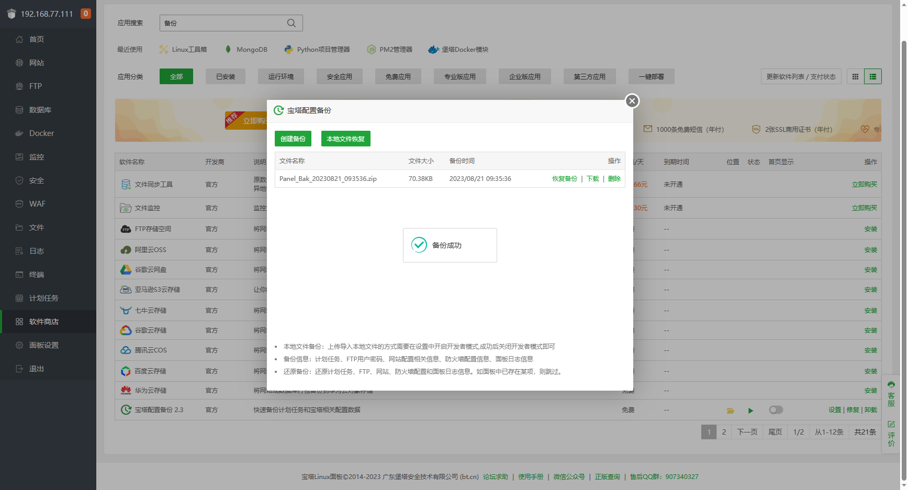The image size is (908, 490).
Task: Switch to list view layout
Action: [x=873, y=76]
